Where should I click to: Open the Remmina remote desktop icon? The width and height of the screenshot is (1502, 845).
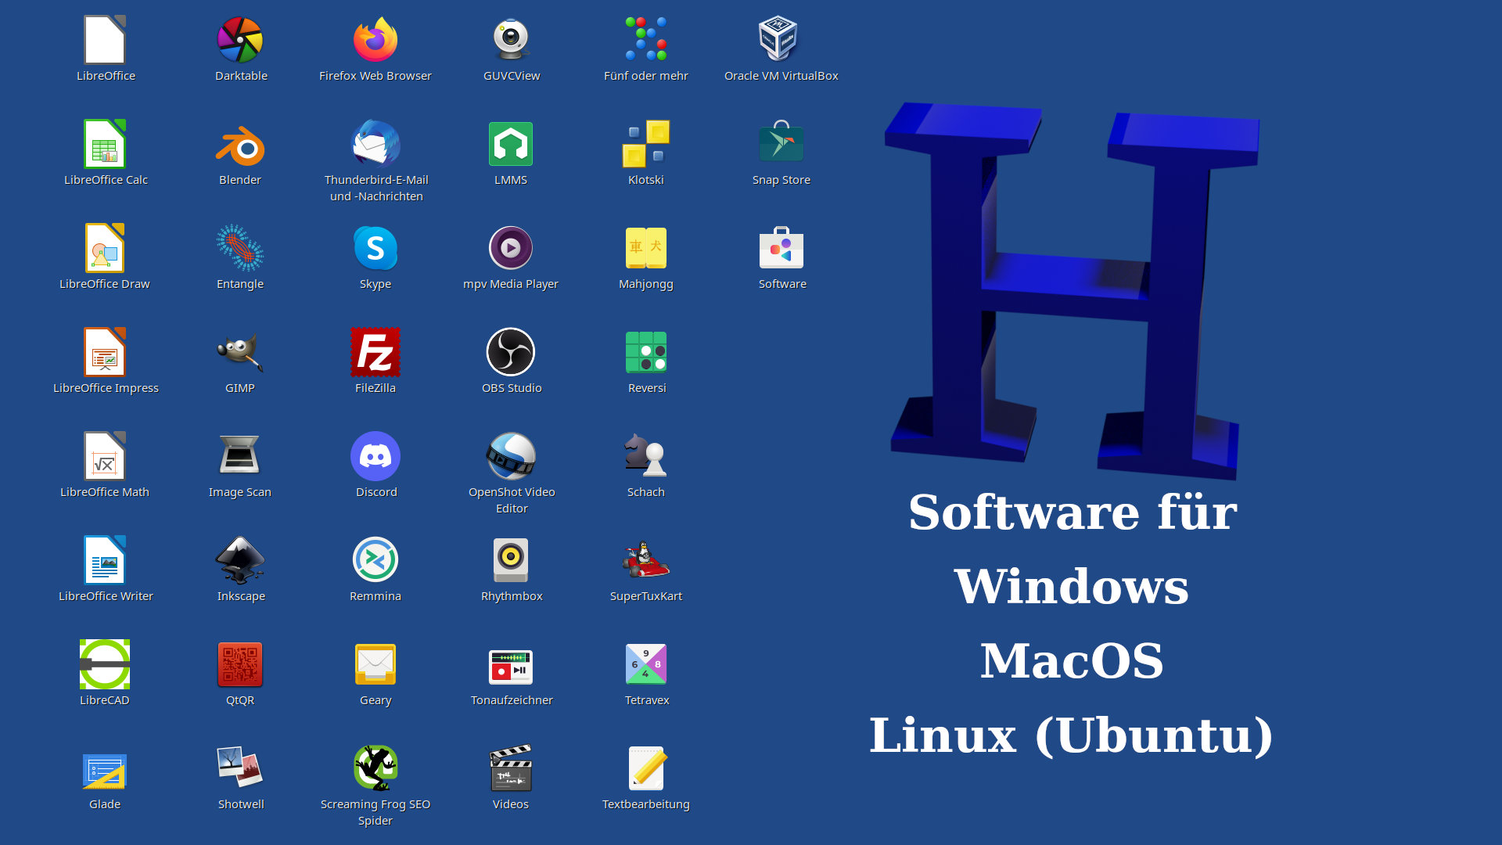[x=375, y=560]
